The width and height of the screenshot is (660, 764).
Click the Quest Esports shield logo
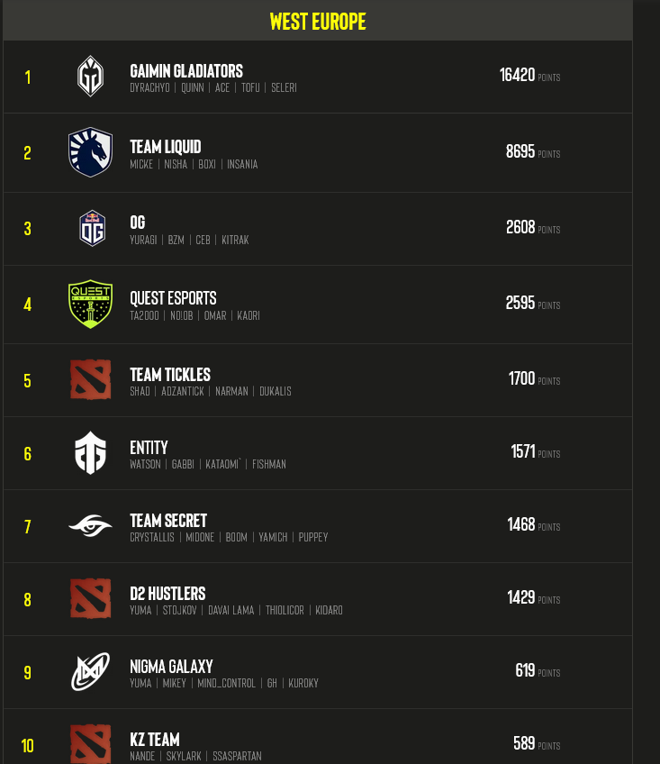[90, 304]
